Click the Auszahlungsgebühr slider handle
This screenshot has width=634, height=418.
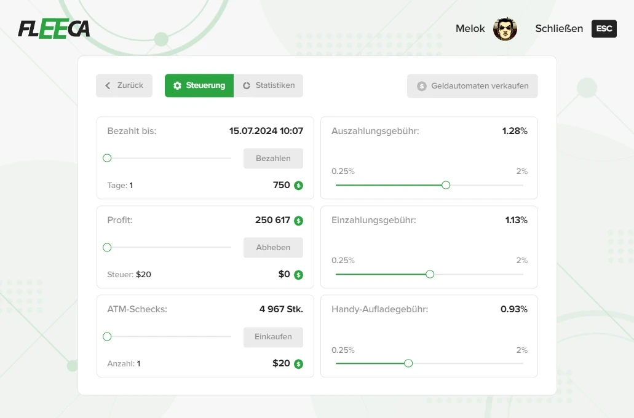tap(446, 185)
